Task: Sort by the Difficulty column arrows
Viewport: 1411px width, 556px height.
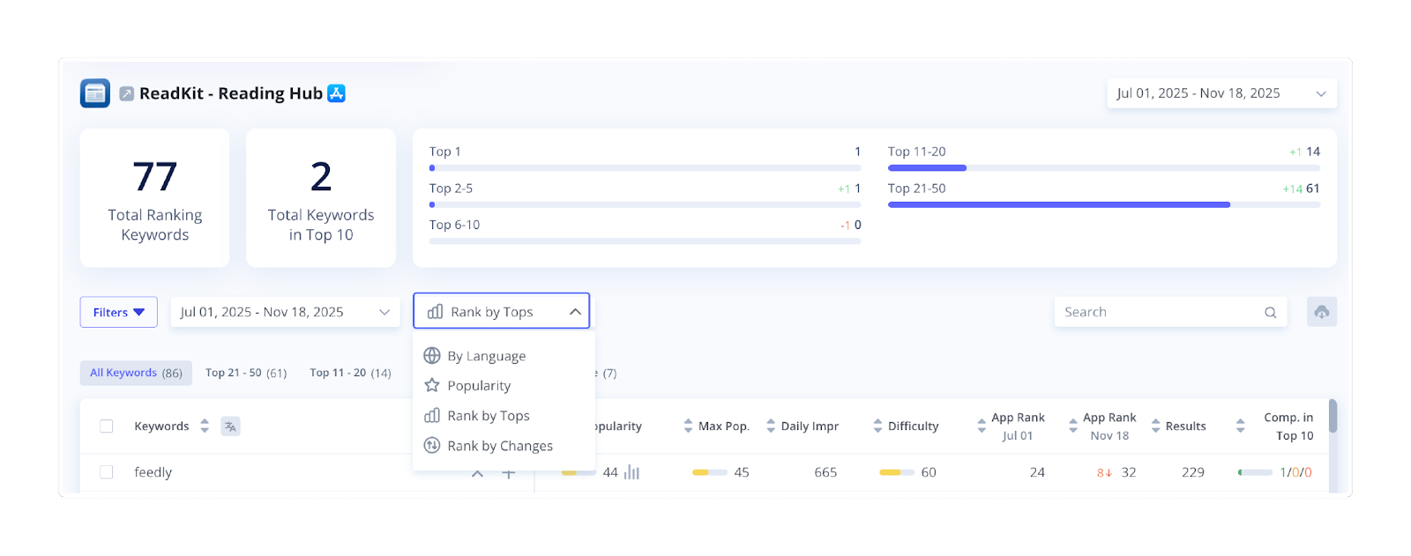Action: pyautogui.click(x=877, y=426)
